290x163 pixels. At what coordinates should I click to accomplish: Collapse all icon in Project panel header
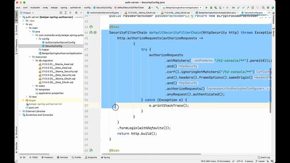(70, 13)
